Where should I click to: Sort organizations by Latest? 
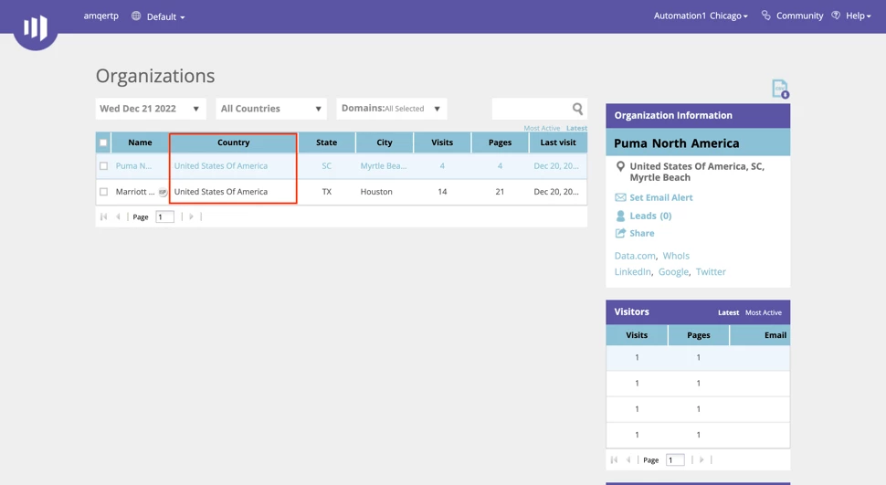point(577,128)
